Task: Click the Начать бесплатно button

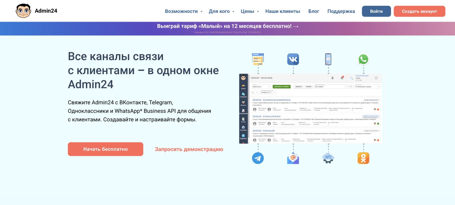Action: 106,149
